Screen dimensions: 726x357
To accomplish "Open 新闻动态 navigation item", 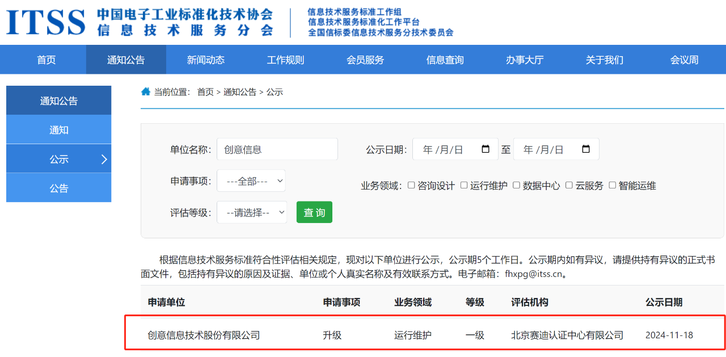I will pyautogui.click(x=206, y=60).
